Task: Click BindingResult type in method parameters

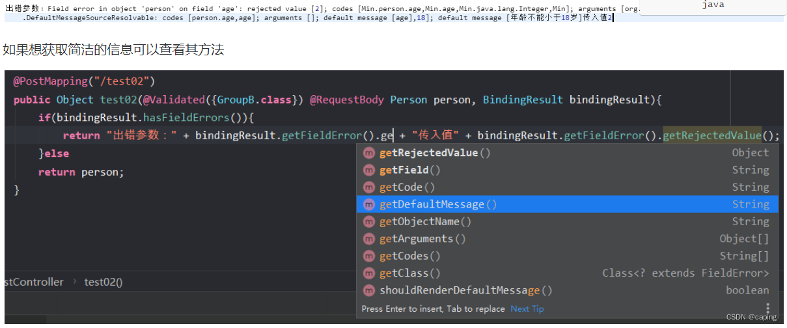Action: [522, 100]
